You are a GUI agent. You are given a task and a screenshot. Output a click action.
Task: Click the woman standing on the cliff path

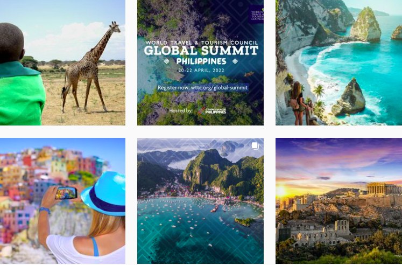298,103
